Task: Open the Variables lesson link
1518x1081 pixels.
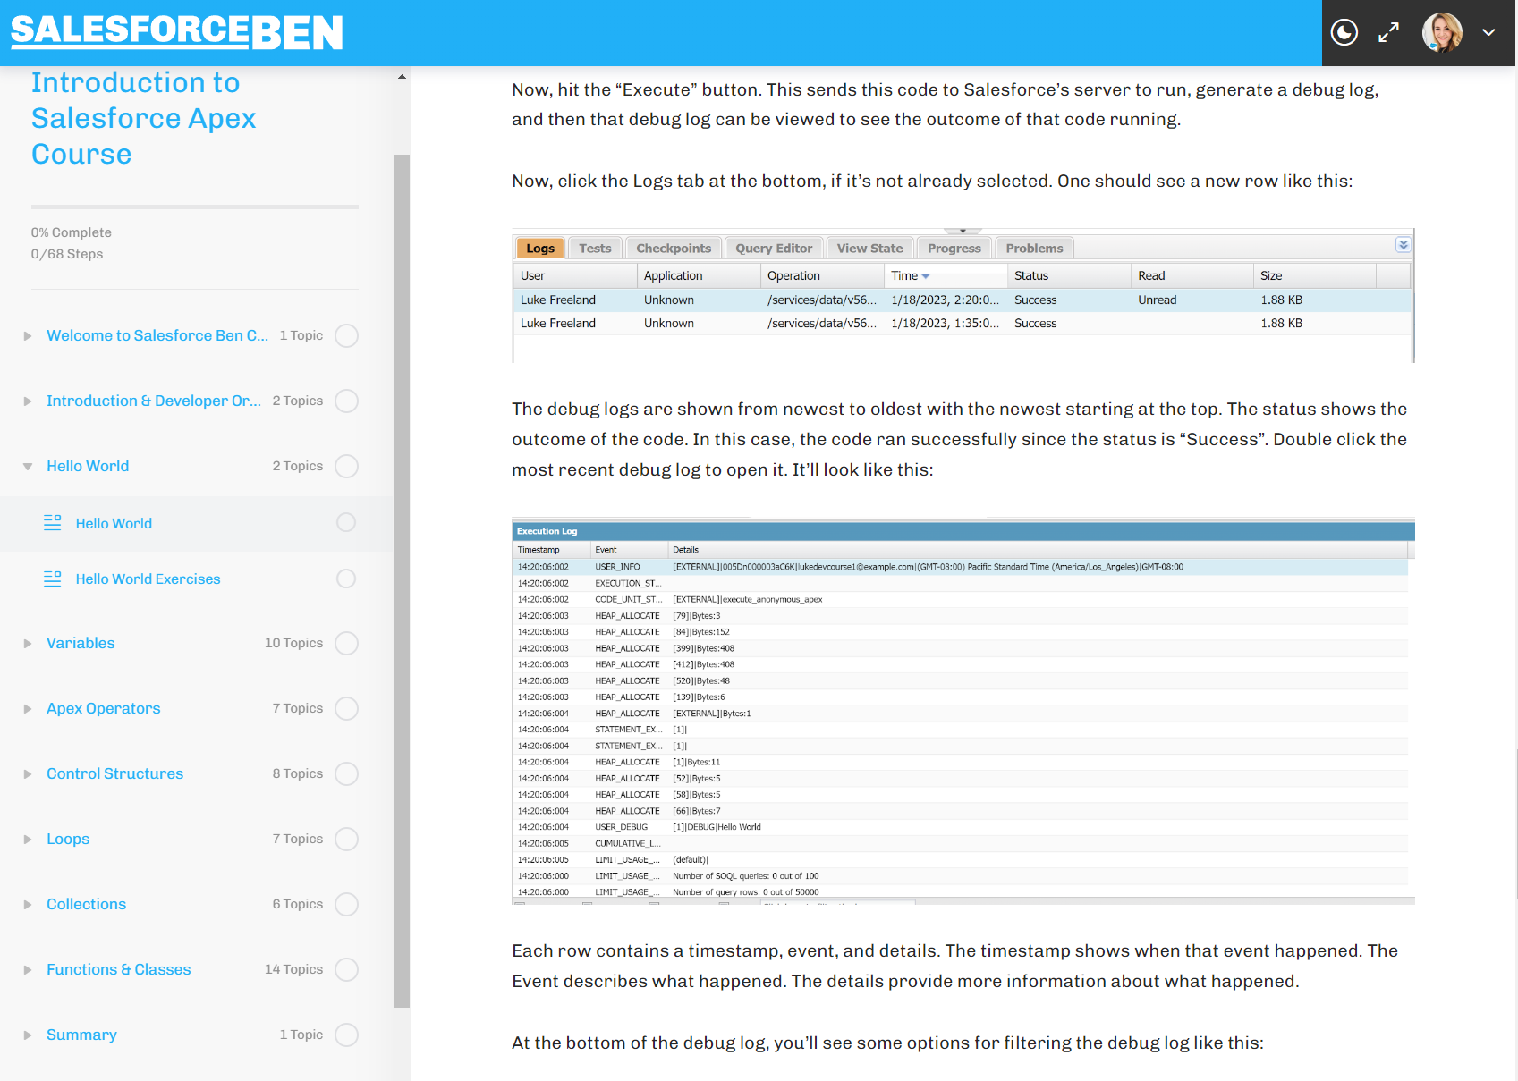Action: click(81, 643)
